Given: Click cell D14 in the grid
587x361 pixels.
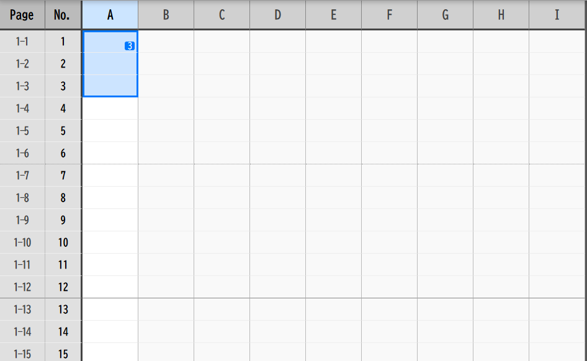Looking at the screenshot, I should 277,332.
